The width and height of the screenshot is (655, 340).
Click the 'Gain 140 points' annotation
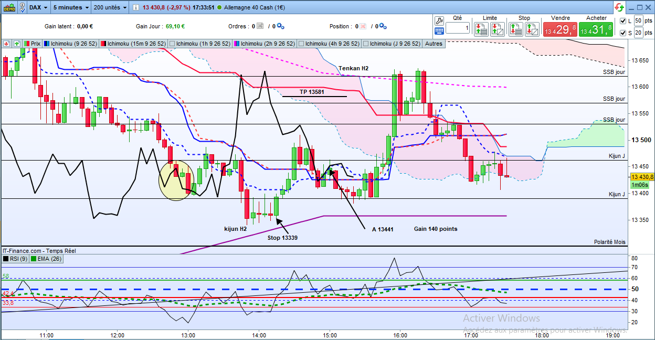coord(435,229)
